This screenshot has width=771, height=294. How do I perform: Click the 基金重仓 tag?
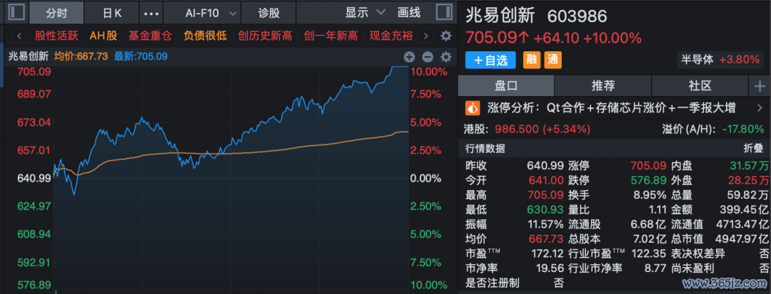[150, 36]
